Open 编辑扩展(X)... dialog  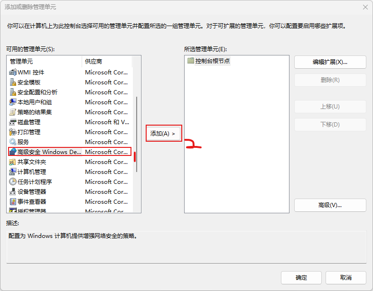pyautogui.click(x=330, y=62)
